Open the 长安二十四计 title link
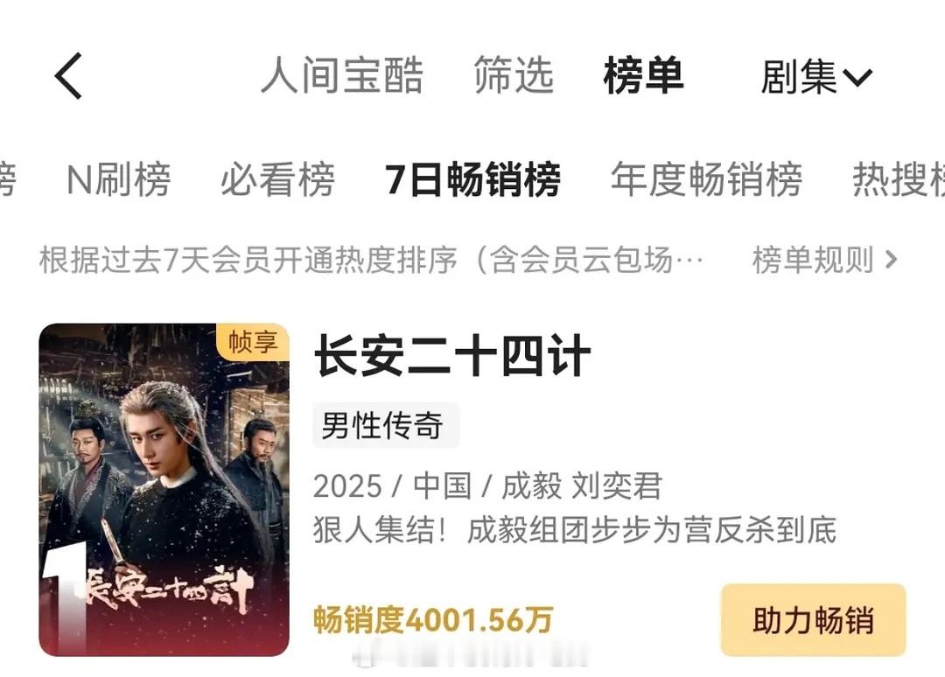The image size is (945, 677). pos(452,356)
